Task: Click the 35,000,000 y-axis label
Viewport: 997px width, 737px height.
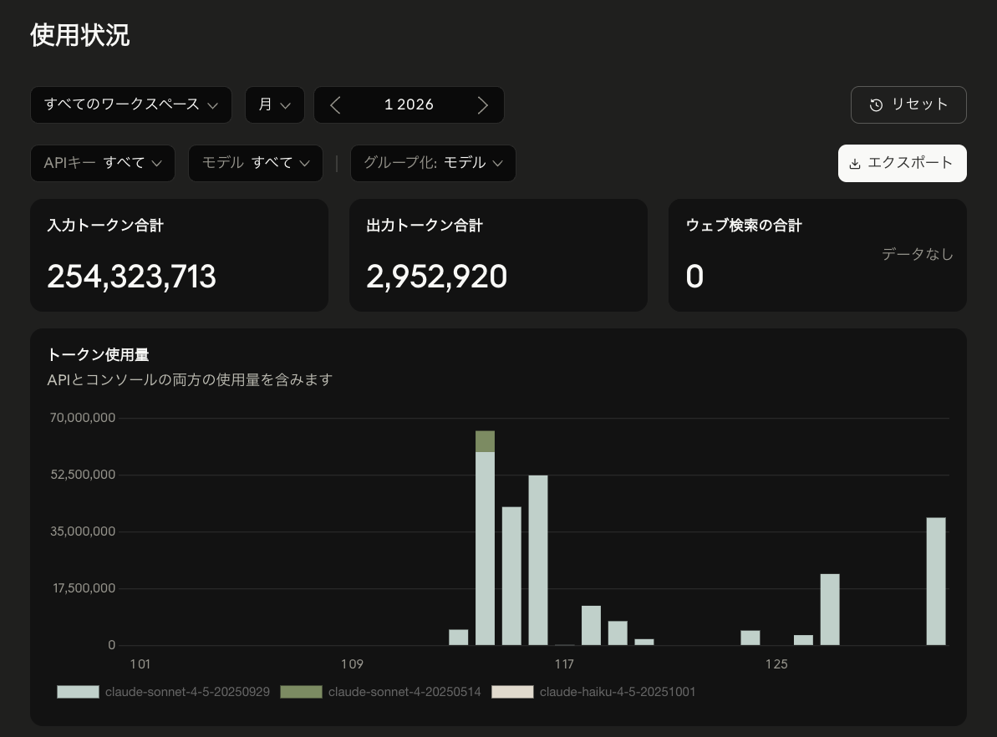Action: pyautogui.click(x=83, y=531)
